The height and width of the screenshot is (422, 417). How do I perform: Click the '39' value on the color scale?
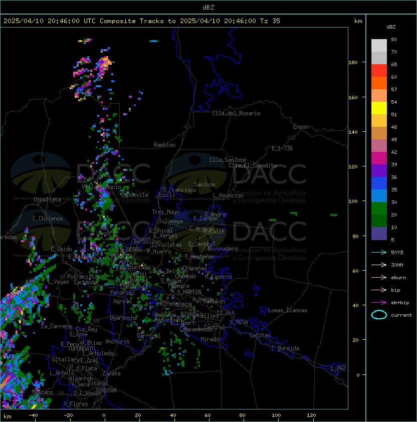[394, 165]
